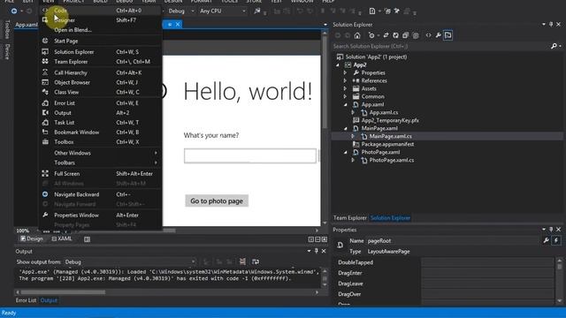The width and height of the screenshot is (566, 318).
Task: Click Go to photo page button
Action: (x=217, y=201)
